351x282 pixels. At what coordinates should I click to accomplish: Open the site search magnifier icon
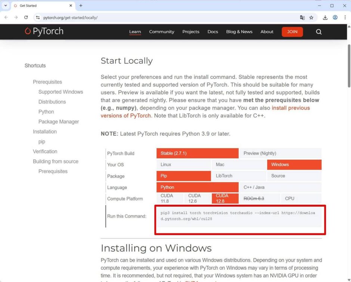click(319, 32)
